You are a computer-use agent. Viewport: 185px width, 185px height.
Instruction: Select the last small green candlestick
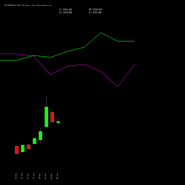pyautogui.click(x=58, y=122)
